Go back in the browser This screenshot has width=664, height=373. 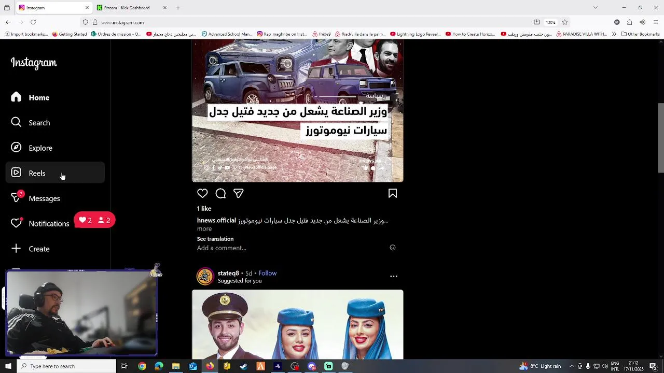(8, 22)
